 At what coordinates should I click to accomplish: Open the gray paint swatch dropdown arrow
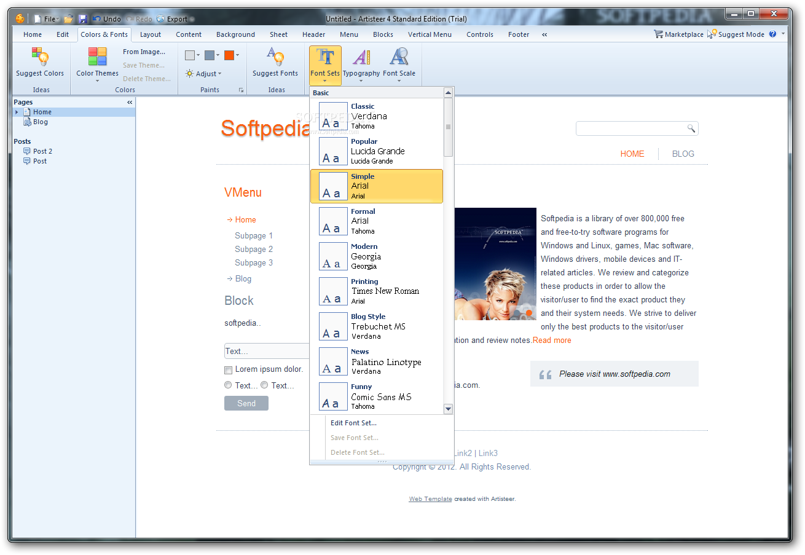click(198, 55)
